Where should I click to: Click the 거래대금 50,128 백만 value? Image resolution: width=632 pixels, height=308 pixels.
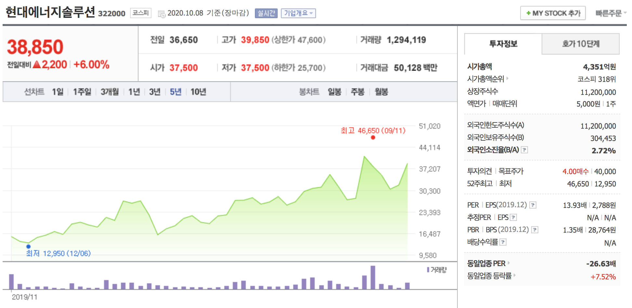(415, 68)
